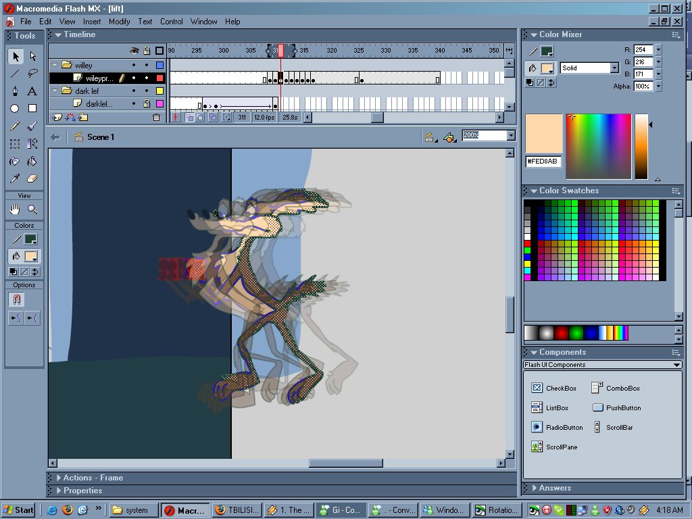Pick the Rectangle tool

(x=32, y=109)
